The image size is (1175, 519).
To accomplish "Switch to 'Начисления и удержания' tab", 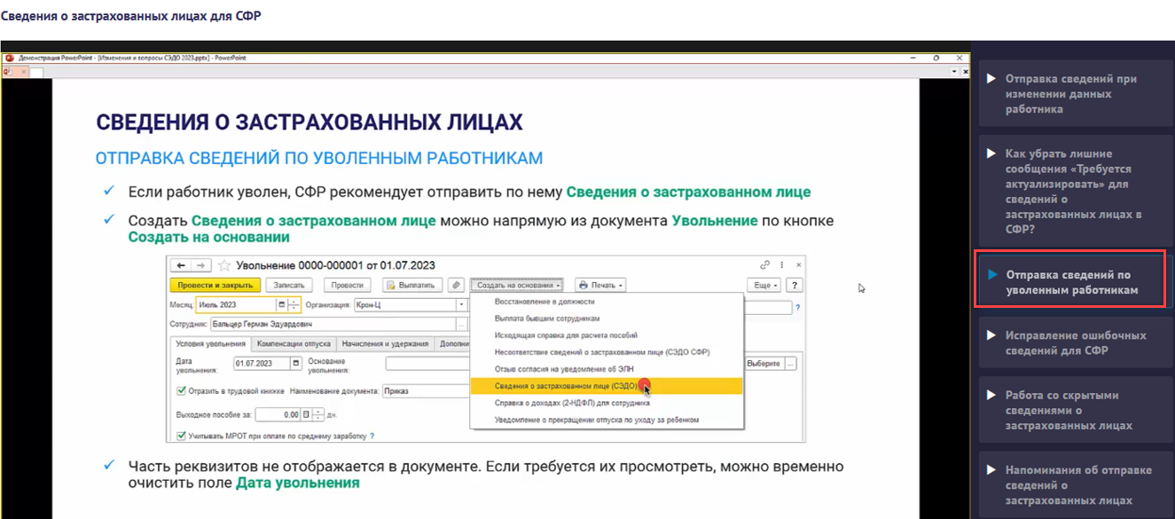I will (x=386, y=343).
